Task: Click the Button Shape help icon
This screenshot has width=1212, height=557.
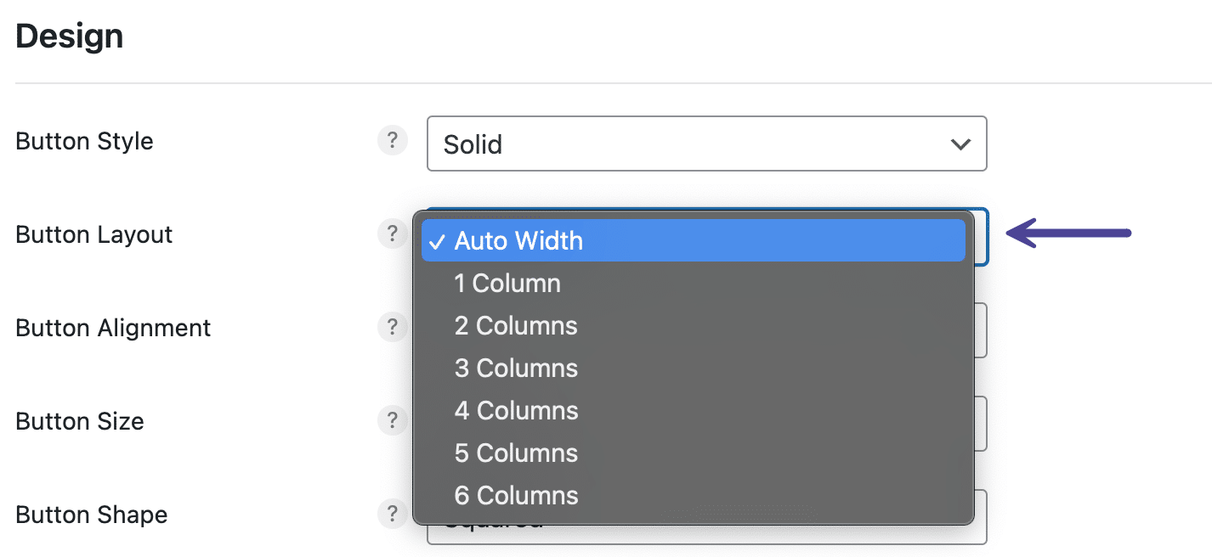Action: [x=393, y=514]
